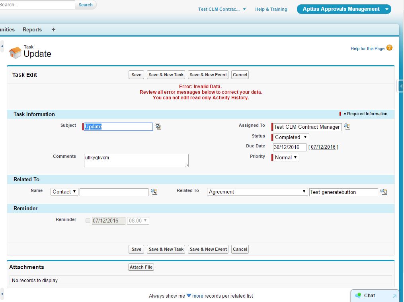Collapse the left sidebar with arrow handle
404x302 pixels.
click(2, 46)
